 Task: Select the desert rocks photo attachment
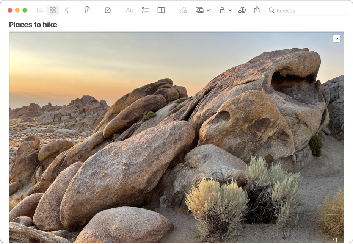point(176,144)
